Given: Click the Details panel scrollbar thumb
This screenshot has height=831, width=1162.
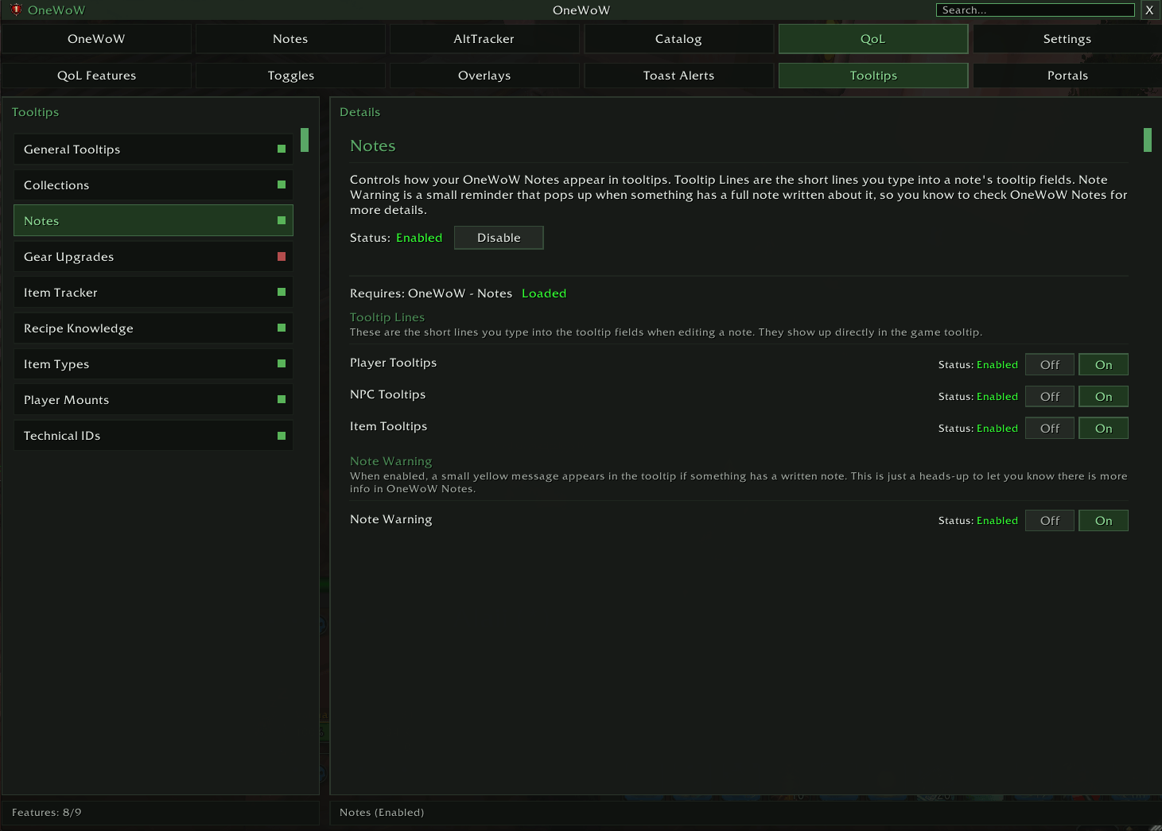Looking at the screenshot, I should click(x=1148, y=140).
